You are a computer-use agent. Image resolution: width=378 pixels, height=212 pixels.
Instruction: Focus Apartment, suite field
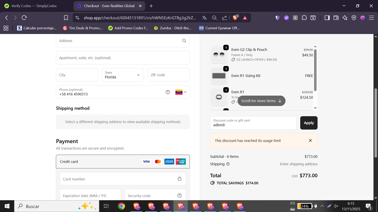click(123, 58)
